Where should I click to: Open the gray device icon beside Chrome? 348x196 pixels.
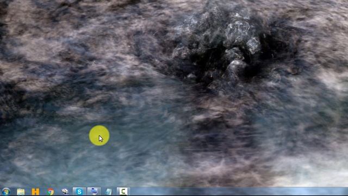(x=65, y=191)
